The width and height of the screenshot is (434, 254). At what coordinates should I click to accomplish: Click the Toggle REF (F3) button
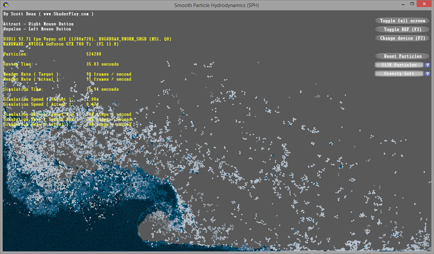tap(403, 29)
